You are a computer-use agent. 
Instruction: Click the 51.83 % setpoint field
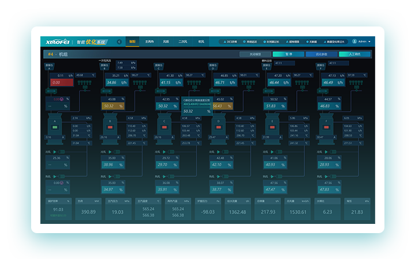pos(276,106)
